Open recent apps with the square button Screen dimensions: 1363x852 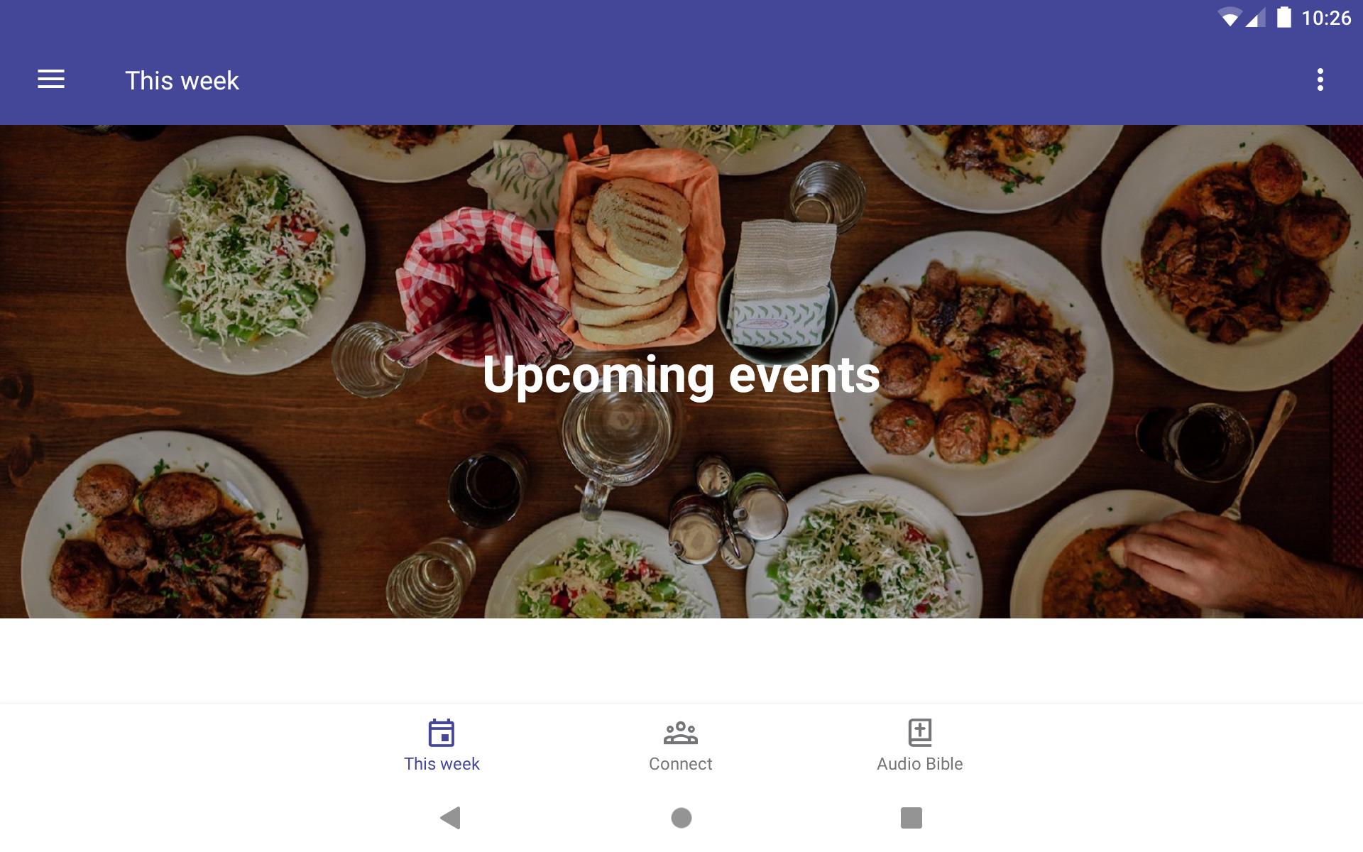(x=911, y=818)
